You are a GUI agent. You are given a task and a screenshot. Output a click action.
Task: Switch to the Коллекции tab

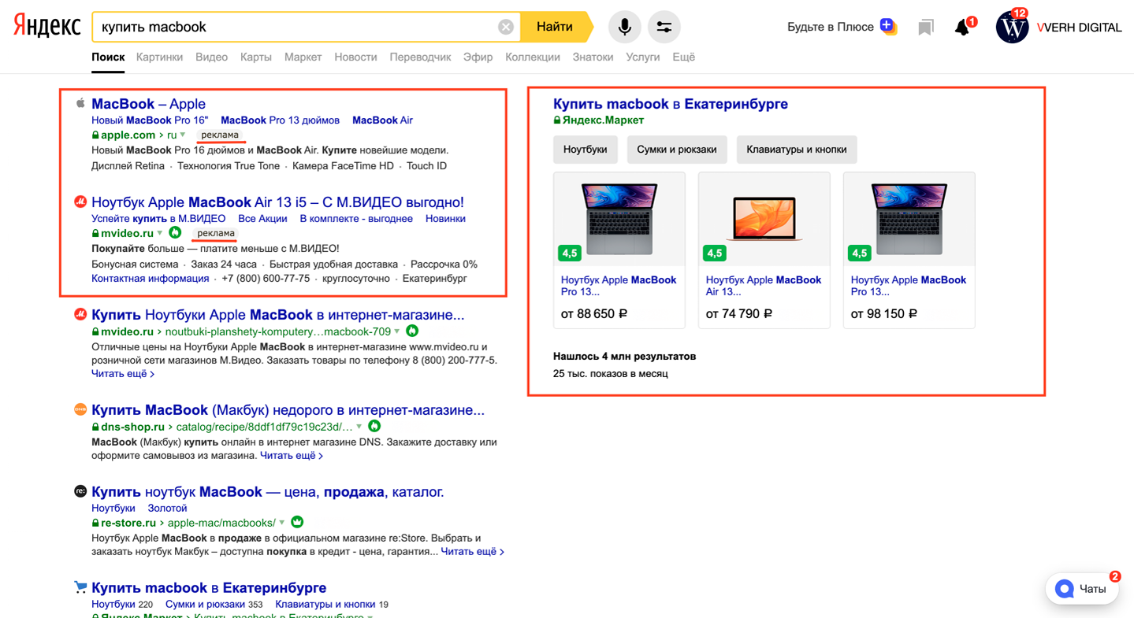[x=533, y=57]
